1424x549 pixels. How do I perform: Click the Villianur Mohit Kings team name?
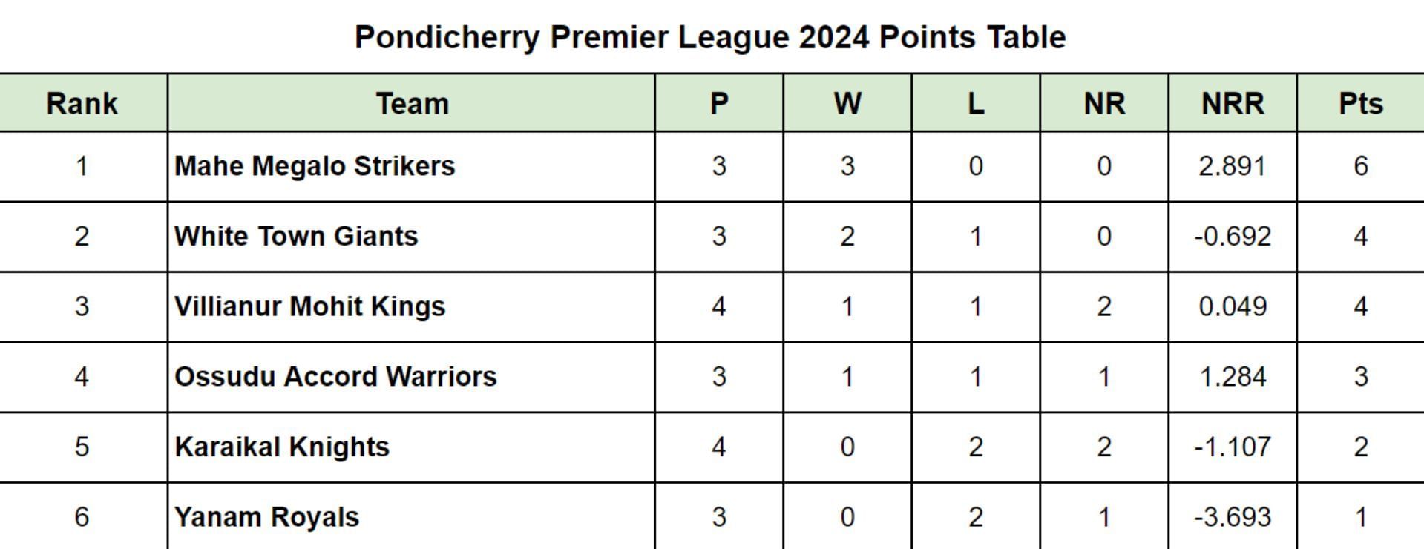pos(309,306)
